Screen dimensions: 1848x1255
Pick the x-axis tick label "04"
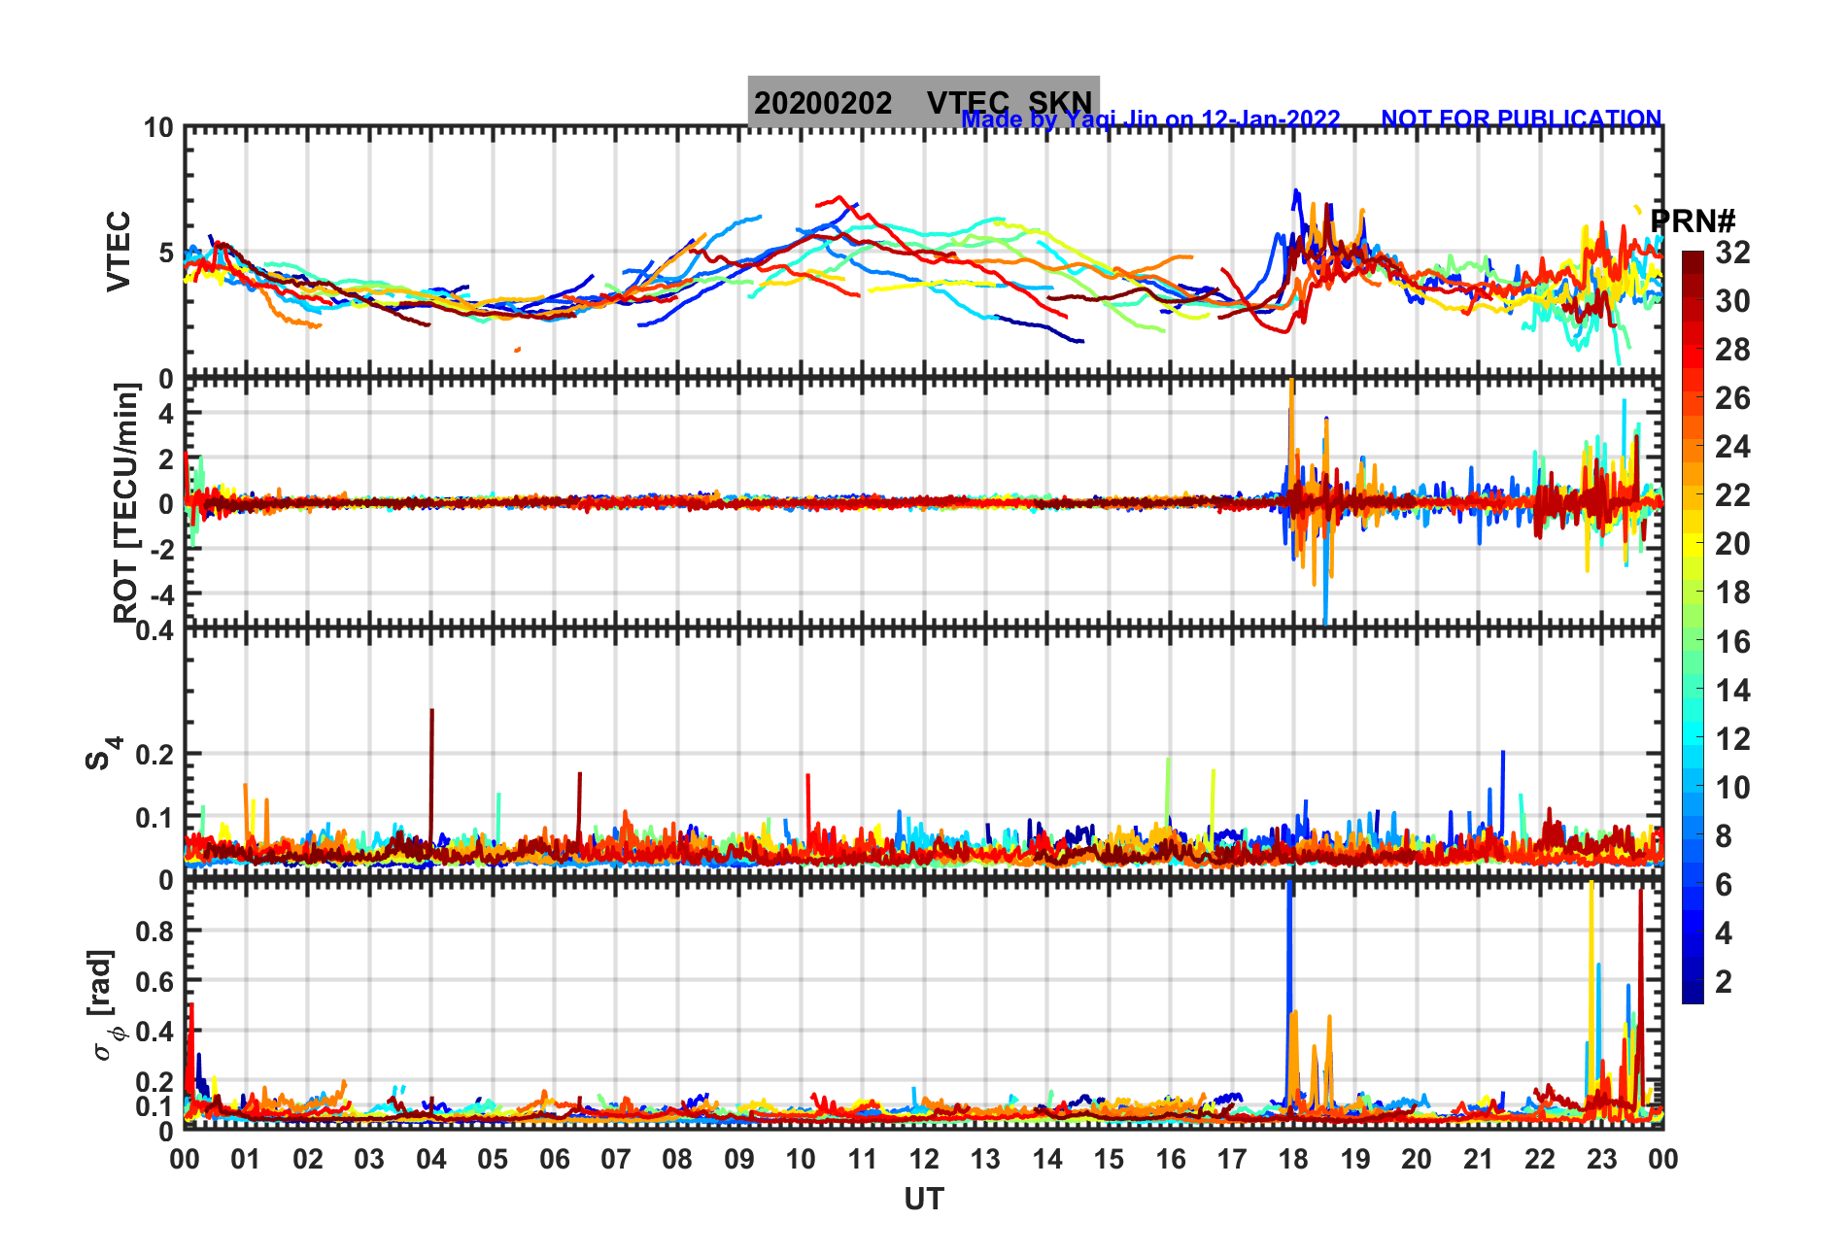431,1159
